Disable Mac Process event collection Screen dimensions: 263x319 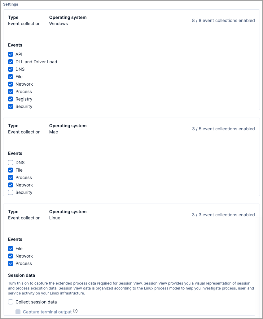point(11,177)
